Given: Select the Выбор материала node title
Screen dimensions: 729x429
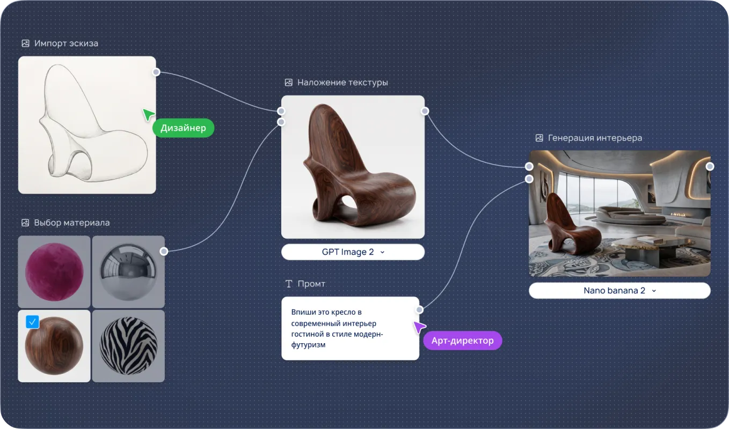Looking at the screenshot, I should point(71,223).
